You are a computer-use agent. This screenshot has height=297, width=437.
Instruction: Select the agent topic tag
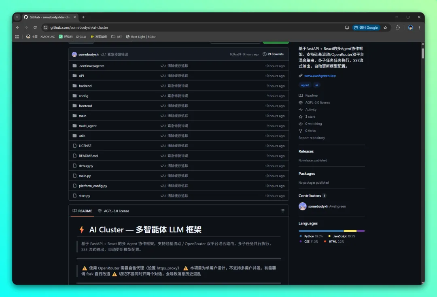[x=305, y=85]
